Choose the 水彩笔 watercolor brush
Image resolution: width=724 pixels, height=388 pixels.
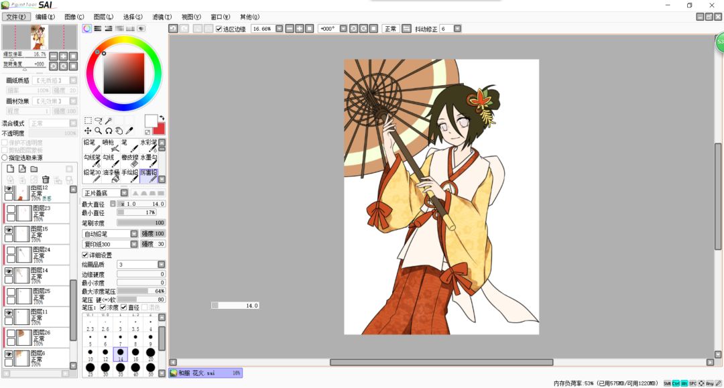(x=149, y=145)
